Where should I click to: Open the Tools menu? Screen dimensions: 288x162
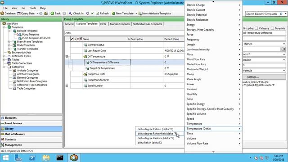(32, 8)
